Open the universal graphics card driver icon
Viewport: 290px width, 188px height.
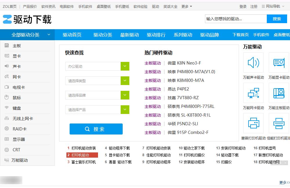tap(279, 62)
